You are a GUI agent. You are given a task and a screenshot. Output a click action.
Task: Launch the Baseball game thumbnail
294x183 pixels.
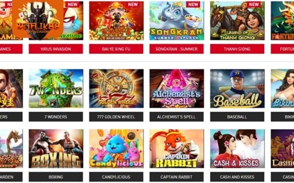coord(237,89)
